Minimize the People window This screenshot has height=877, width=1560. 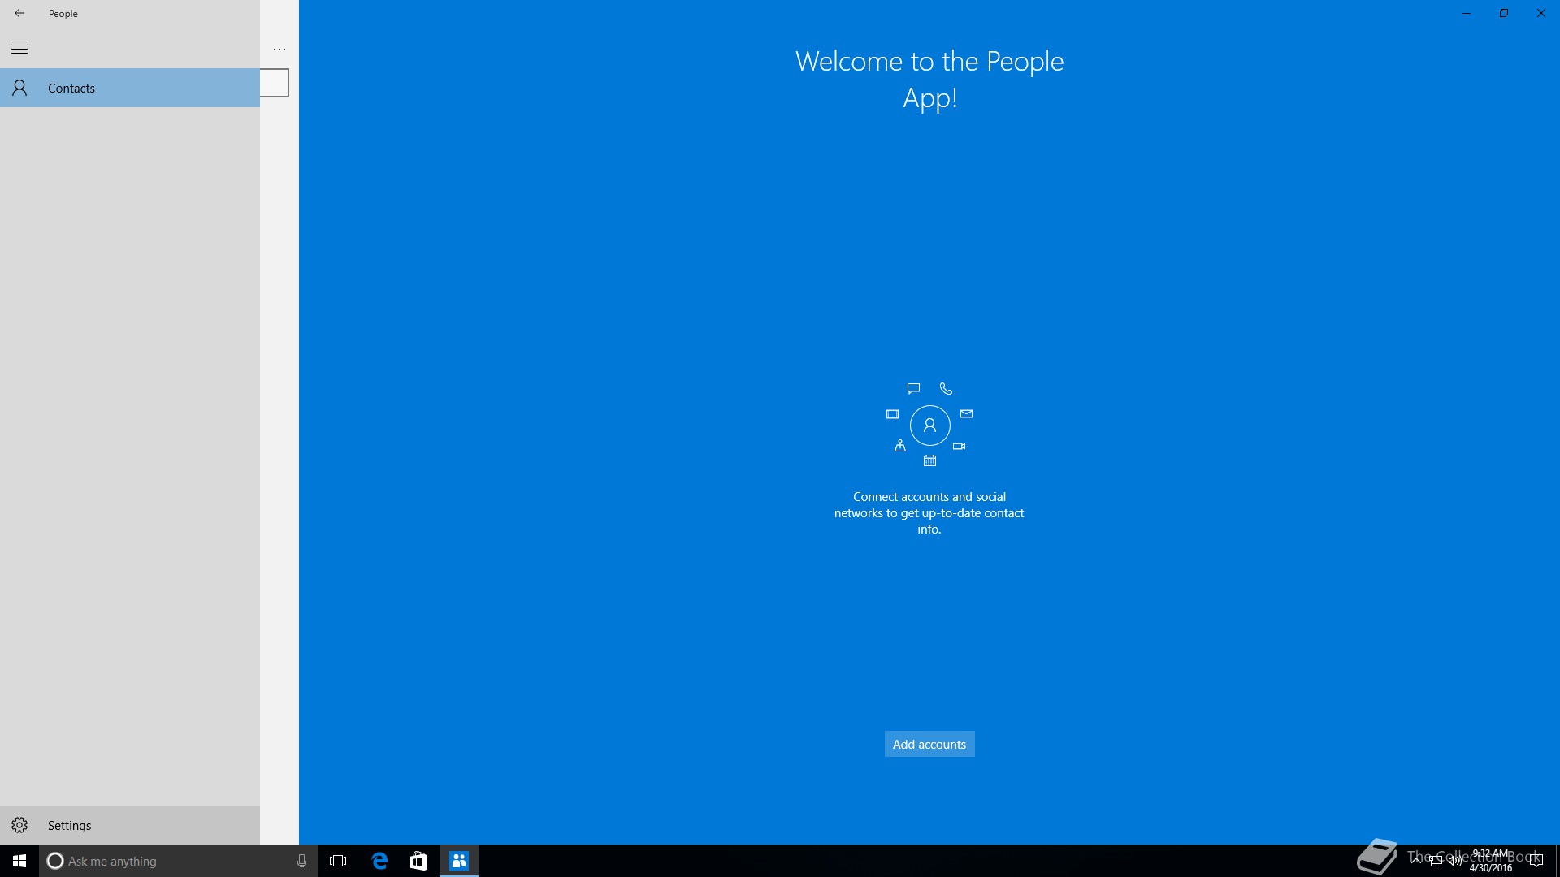(1467, 13)
